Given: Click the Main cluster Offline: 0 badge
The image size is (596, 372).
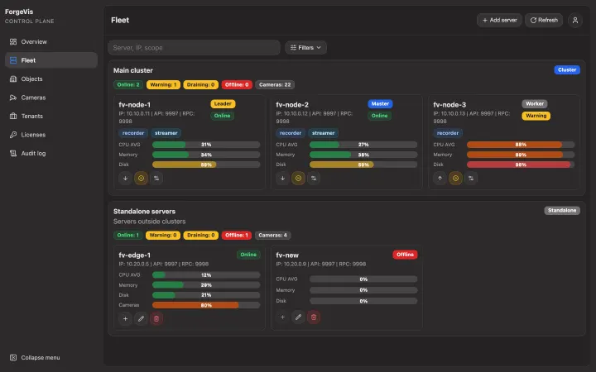Looking at the screenshot, I should [x=237, y=84].
